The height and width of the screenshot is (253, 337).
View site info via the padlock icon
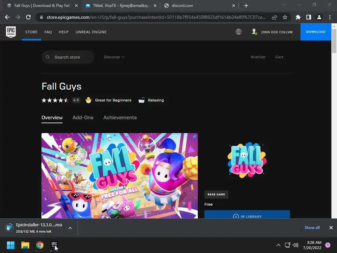pyautogui.click(x=41, y=17)
